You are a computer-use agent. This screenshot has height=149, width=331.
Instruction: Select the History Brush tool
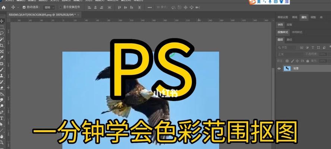[x=2, y=82]
